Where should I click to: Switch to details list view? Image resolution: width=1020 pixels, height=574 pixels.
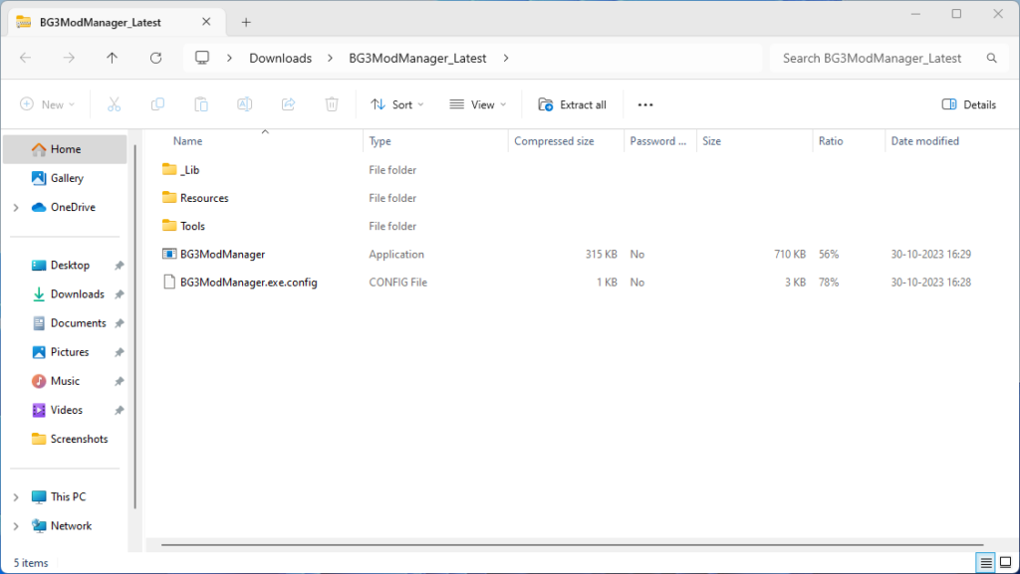point(986,563)
